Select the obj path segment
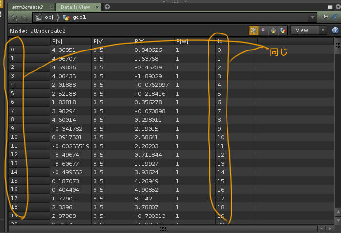The image size is (341, 233). 49,17
